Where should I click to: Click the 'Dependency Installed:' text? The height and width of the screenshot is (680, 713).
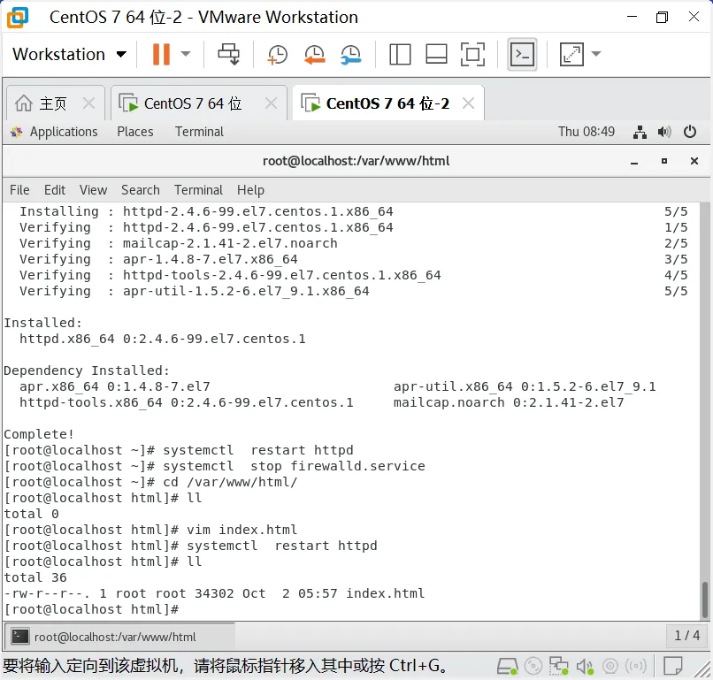pyautogui.click(x=87, y=371)
